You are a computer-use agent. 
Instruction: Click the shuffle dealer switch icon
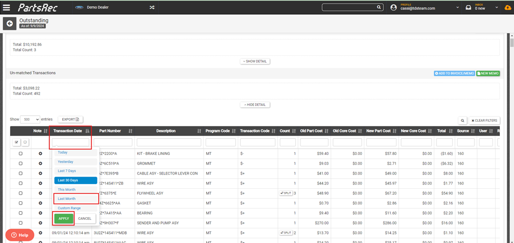pos(152,7)
